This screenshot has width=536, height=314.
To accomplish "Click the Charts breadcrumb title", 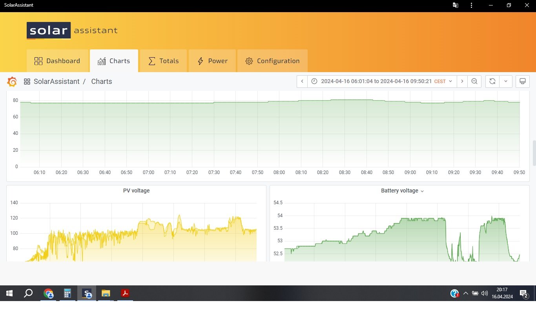I will [x=102, y=82].
